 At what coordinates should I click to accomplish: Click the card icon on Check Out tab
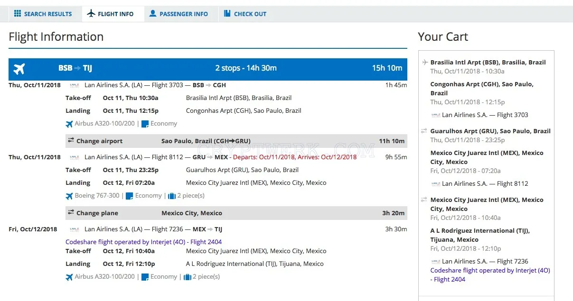tap(227, 13)
